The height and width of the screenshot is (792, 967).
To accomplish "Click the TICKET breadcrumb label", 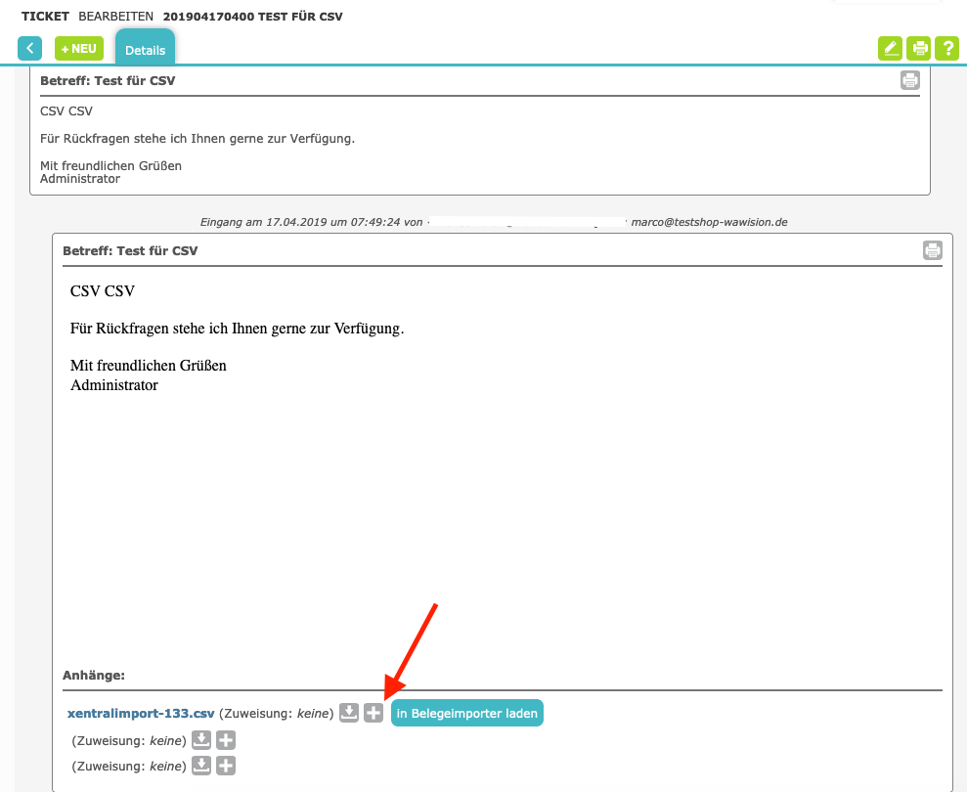I will (x=45, y=17).
